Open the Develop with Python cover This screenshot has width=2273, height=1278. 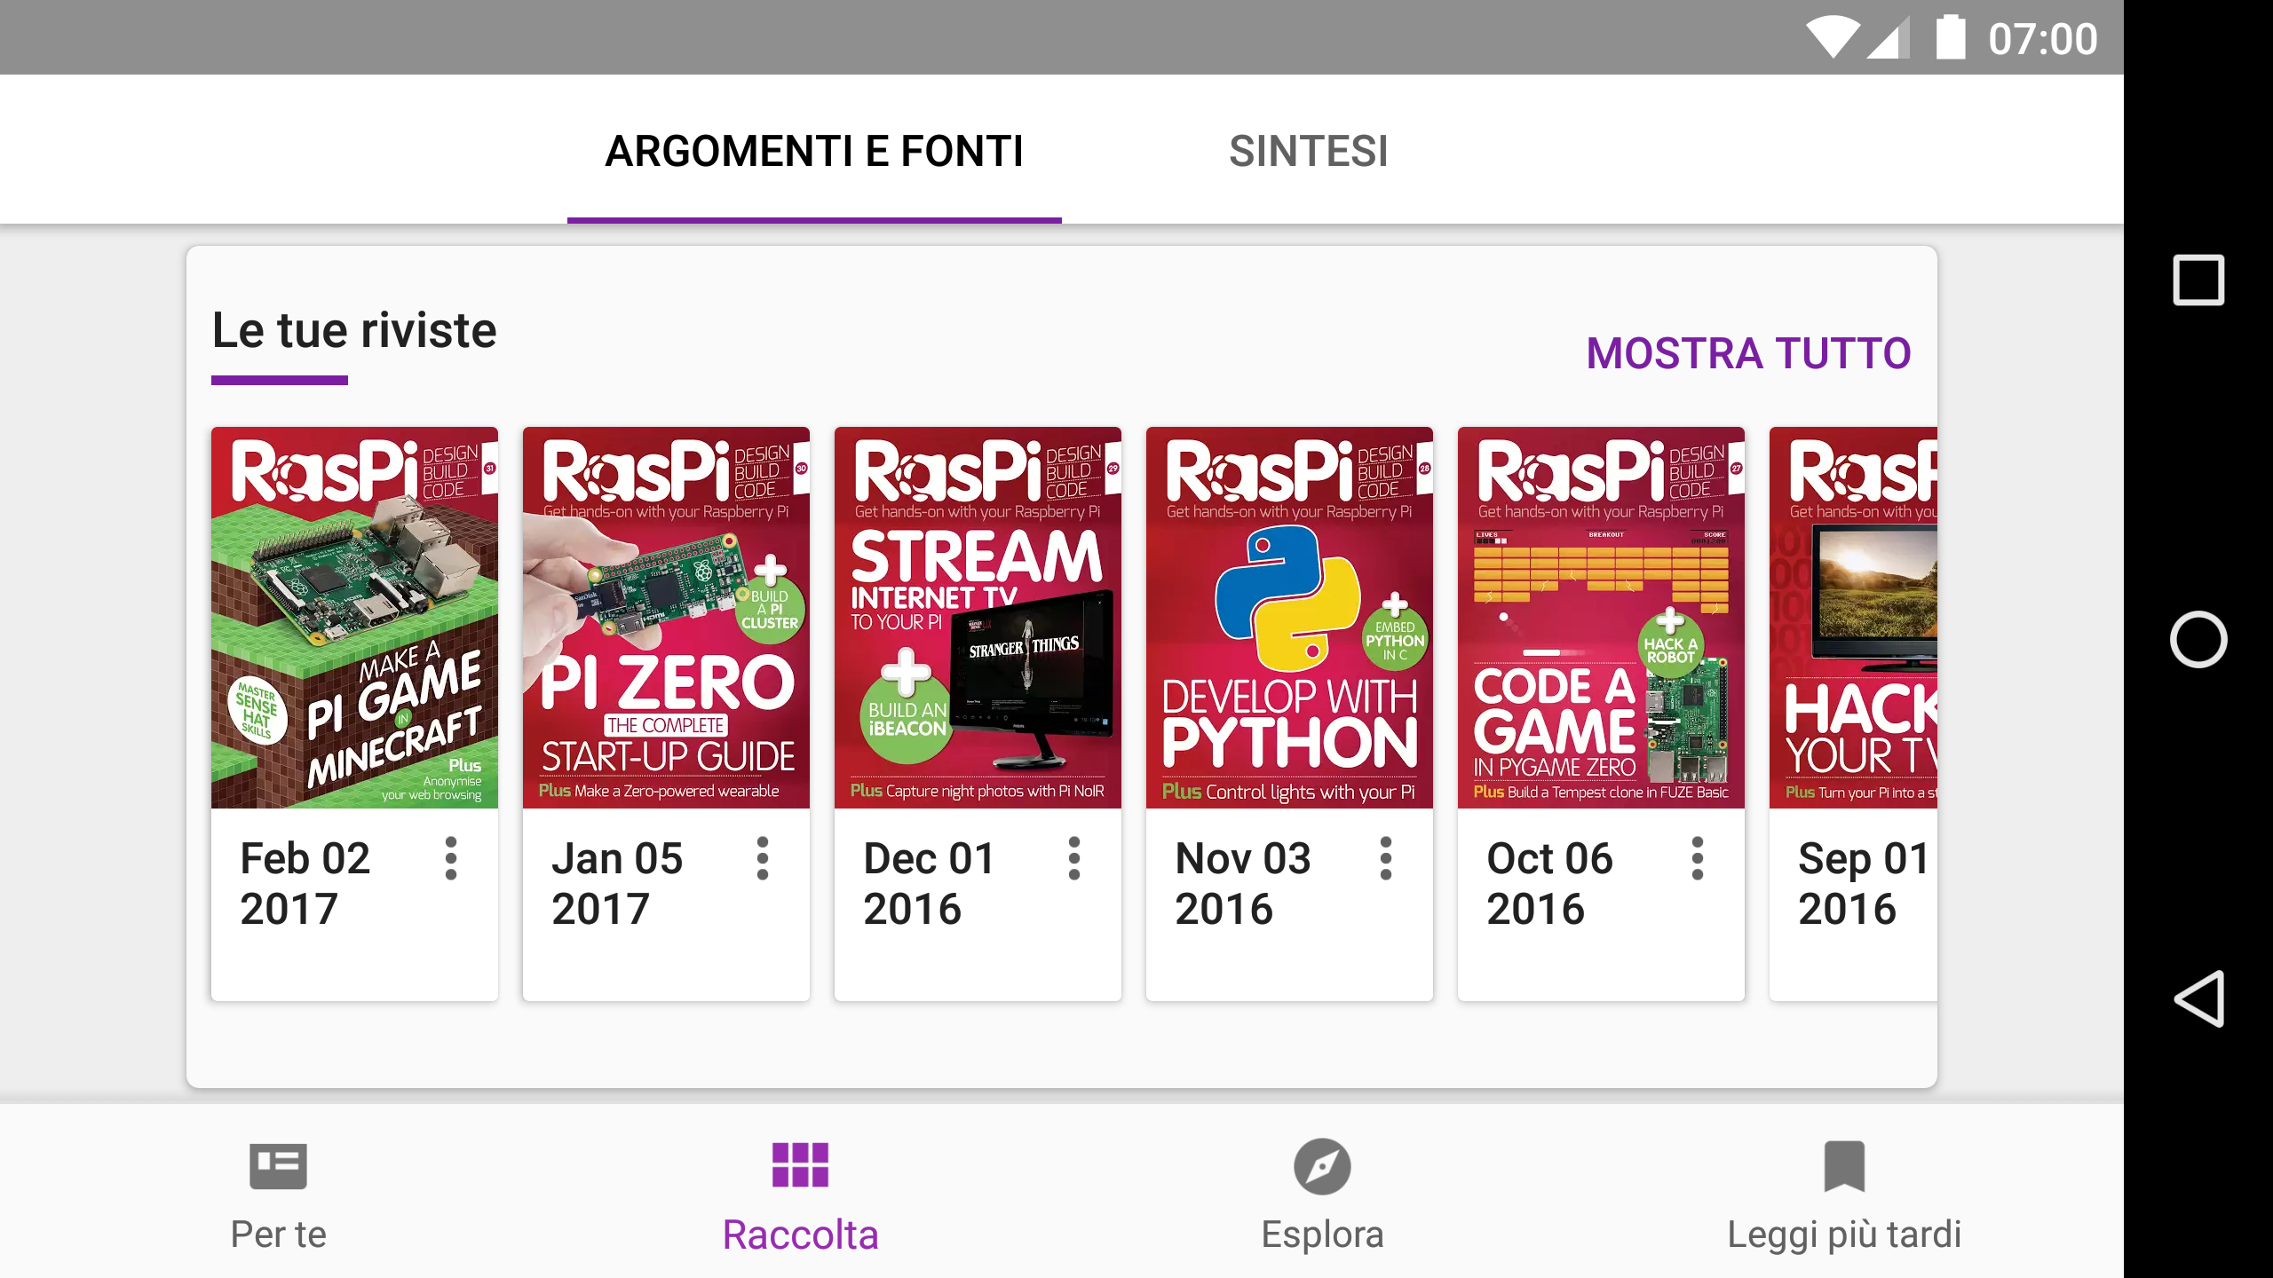tap(1289, 618)
